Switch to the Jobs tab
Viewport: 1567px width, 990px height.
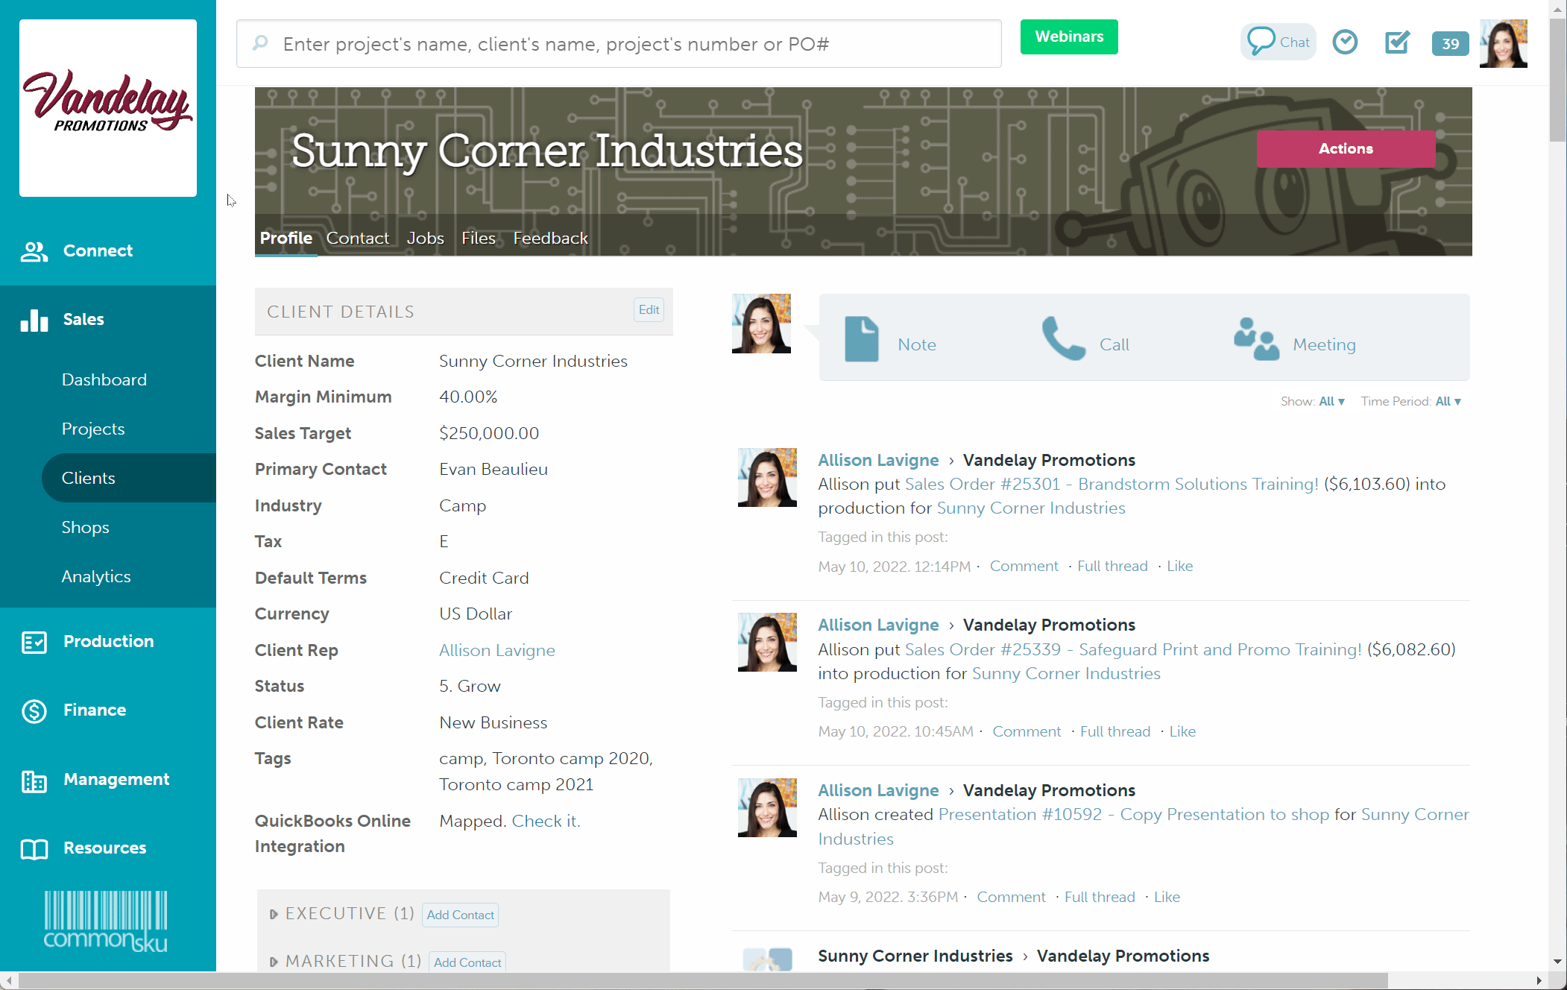click(425, 238)
